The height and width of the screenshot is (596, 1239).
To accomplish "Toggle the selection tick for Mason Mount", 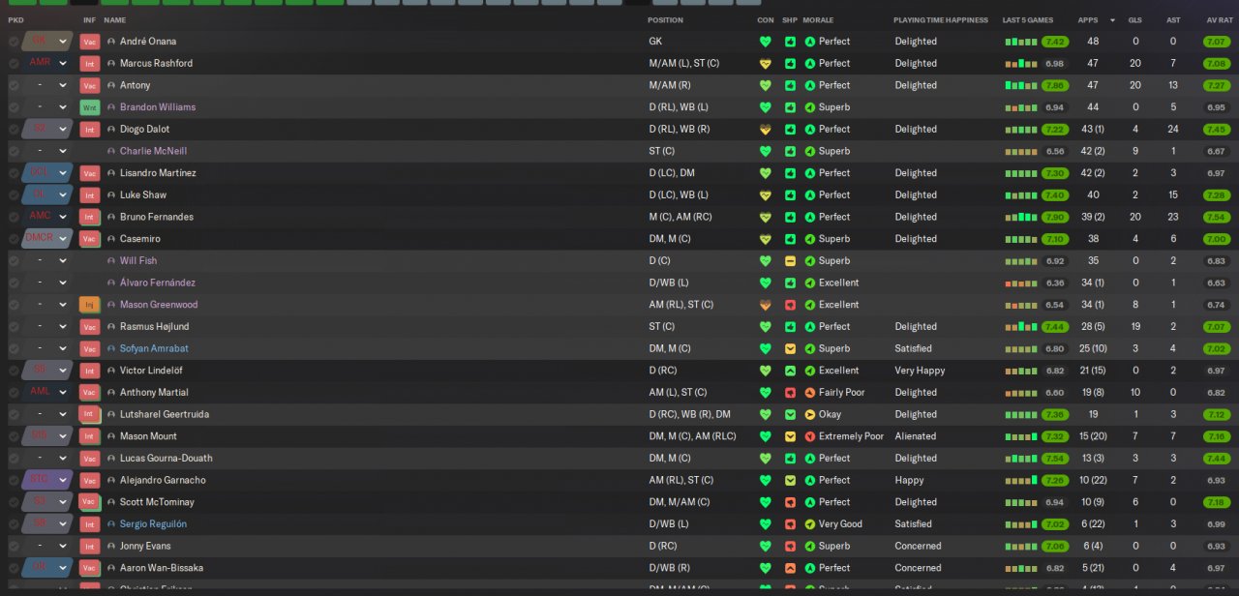I will point(14,436).
